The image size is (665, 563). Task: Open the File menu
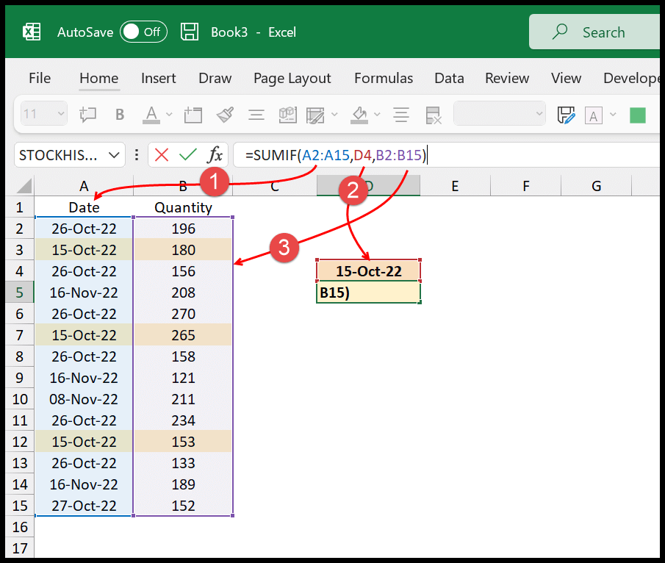pyautogui.click(x=39, y=78)
